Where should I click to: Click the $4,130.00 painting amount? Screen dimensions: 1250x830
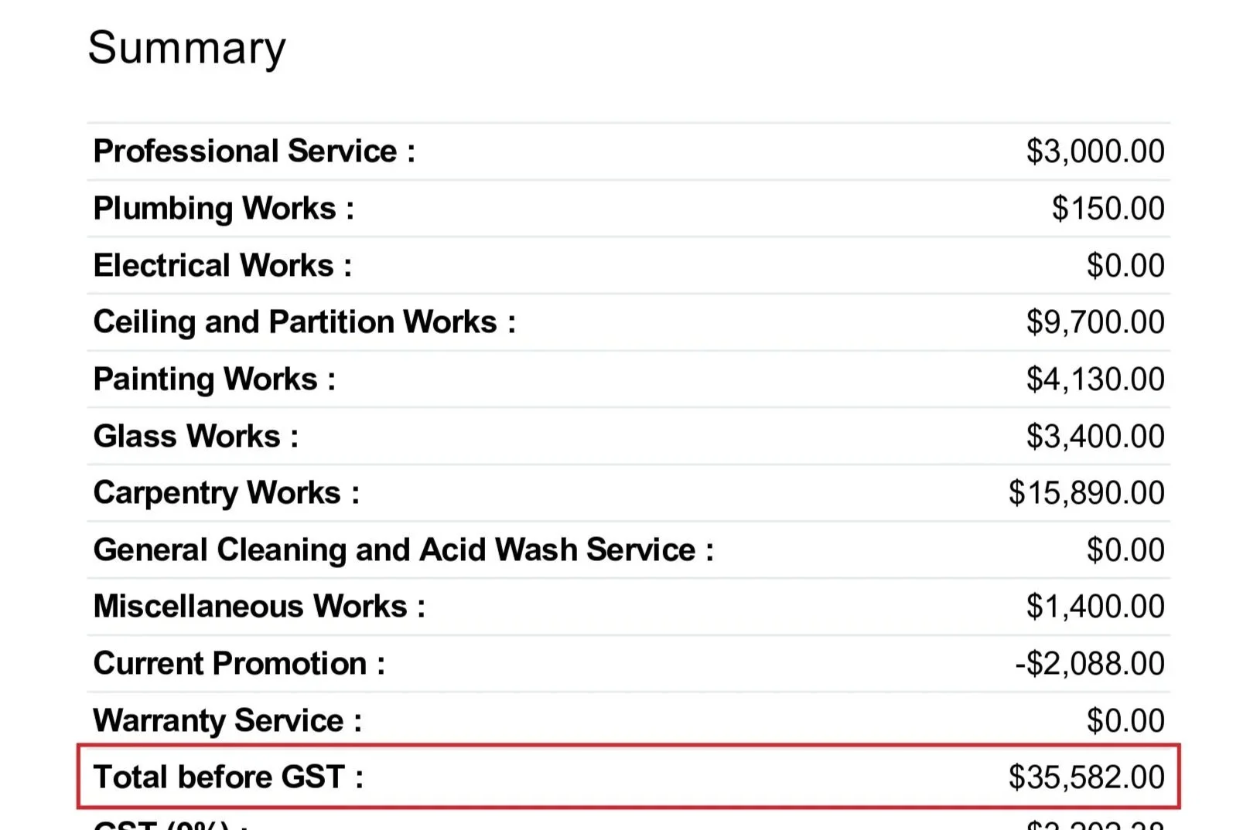point(1095,379)
